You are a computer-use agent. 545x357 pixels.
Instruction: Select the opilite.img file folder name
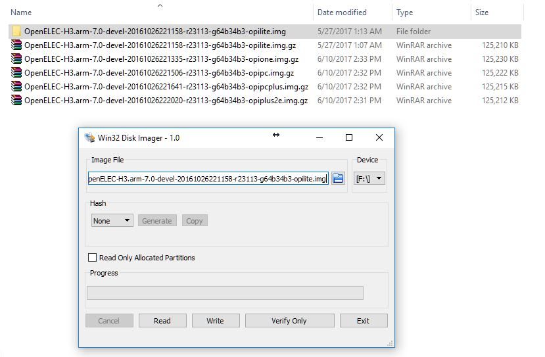click(155, 32)
